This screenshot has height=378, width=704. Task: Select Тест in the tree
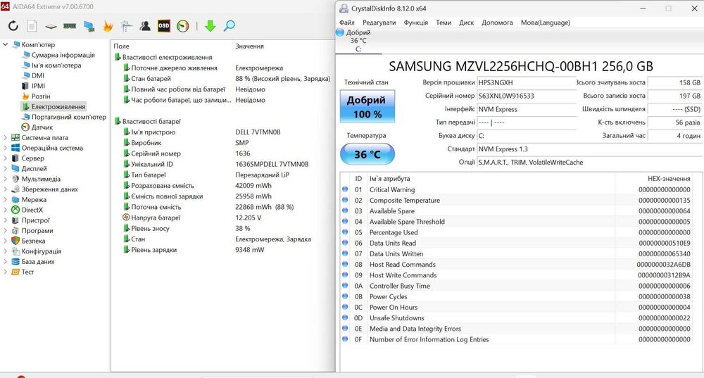tap(28, 272)
